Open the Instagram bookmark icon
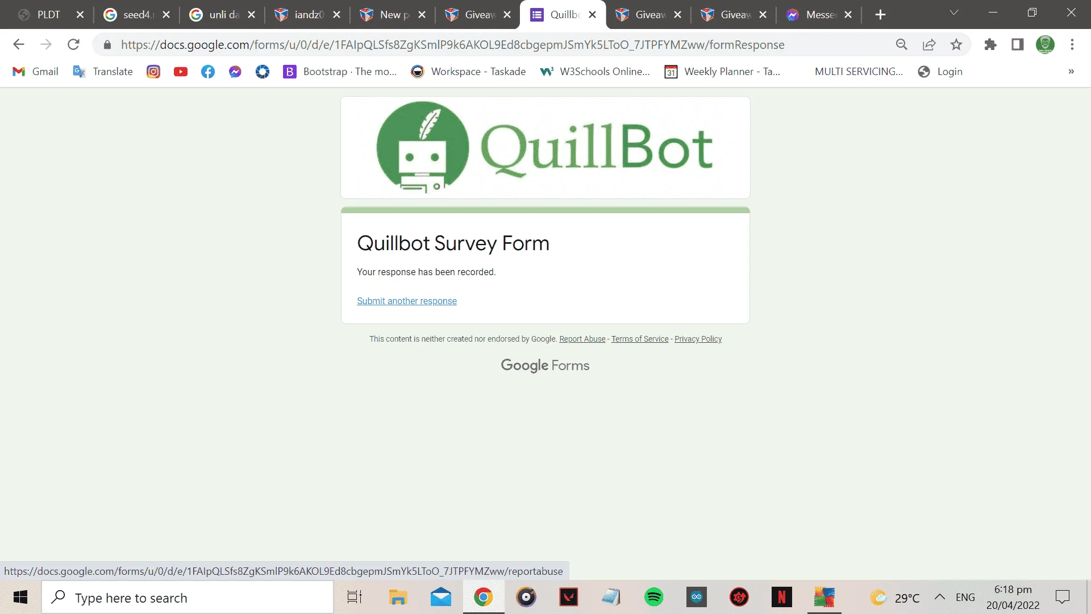 point(153,72)
